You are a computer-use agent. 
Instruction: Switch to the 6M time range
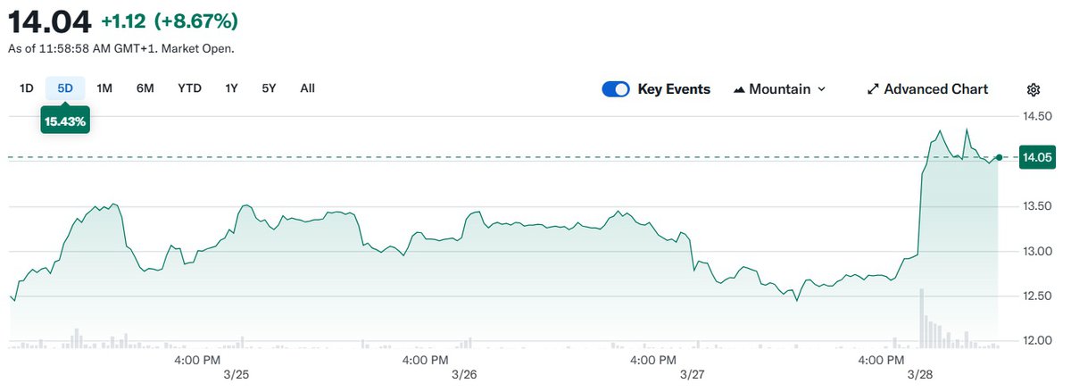145,88
